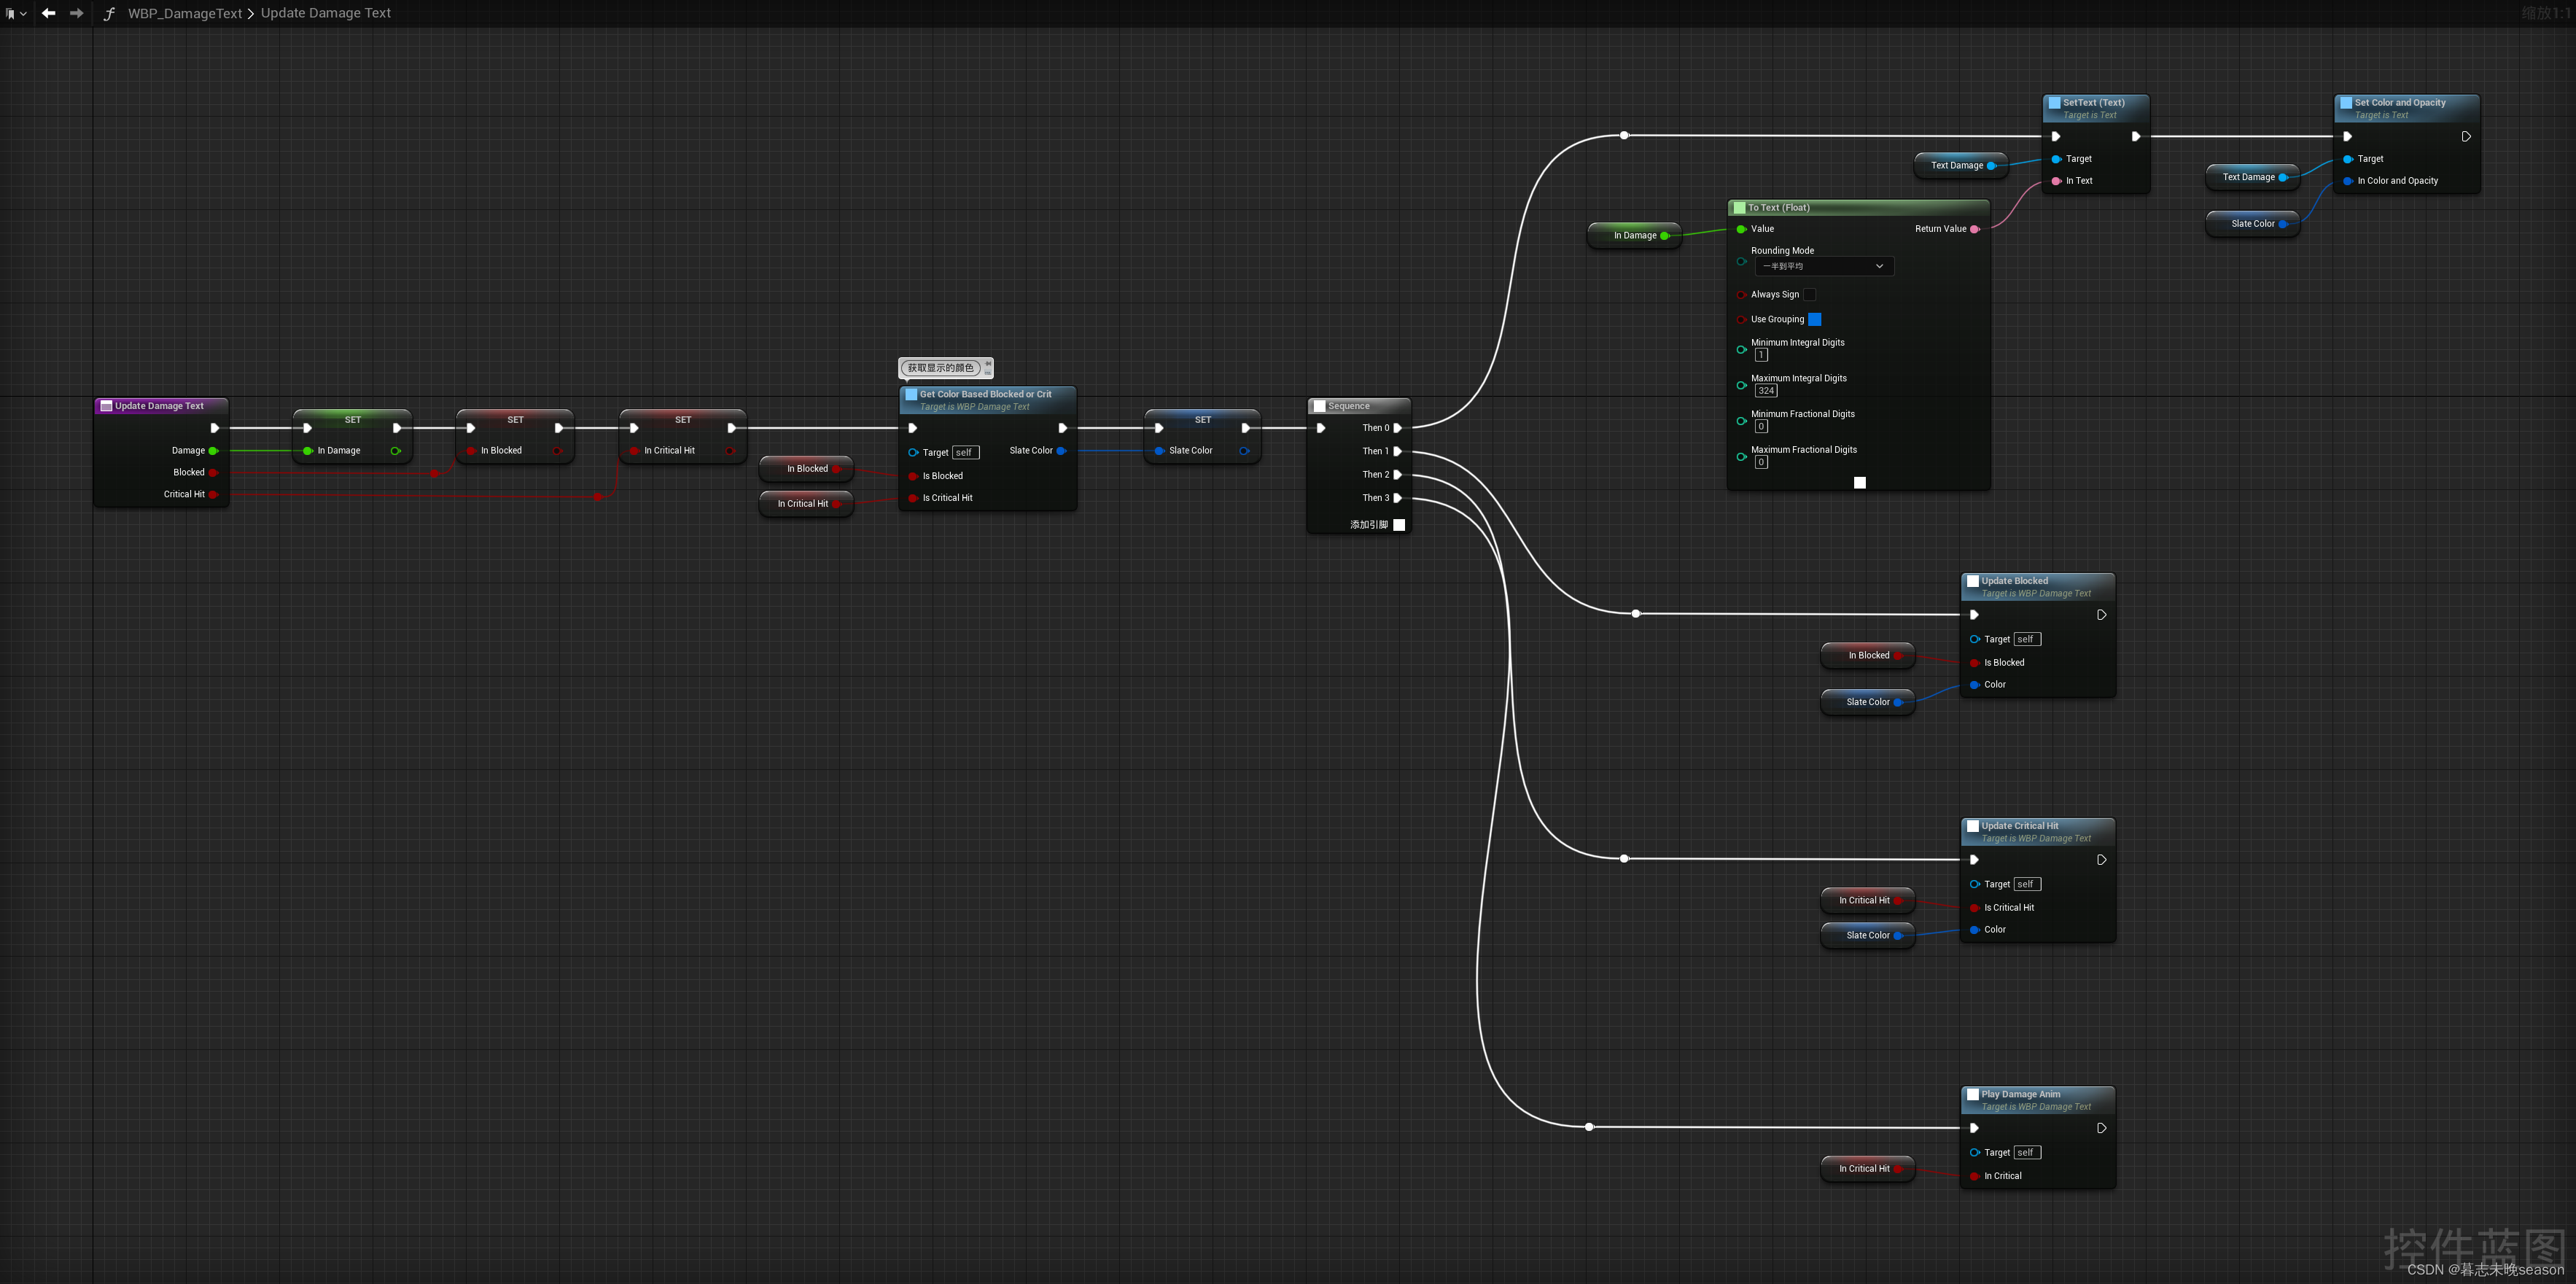Toggle the Always Sign checkbox

(1809, 295)
